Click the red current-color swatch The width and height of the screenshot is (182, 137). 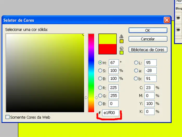pos(107,49)
